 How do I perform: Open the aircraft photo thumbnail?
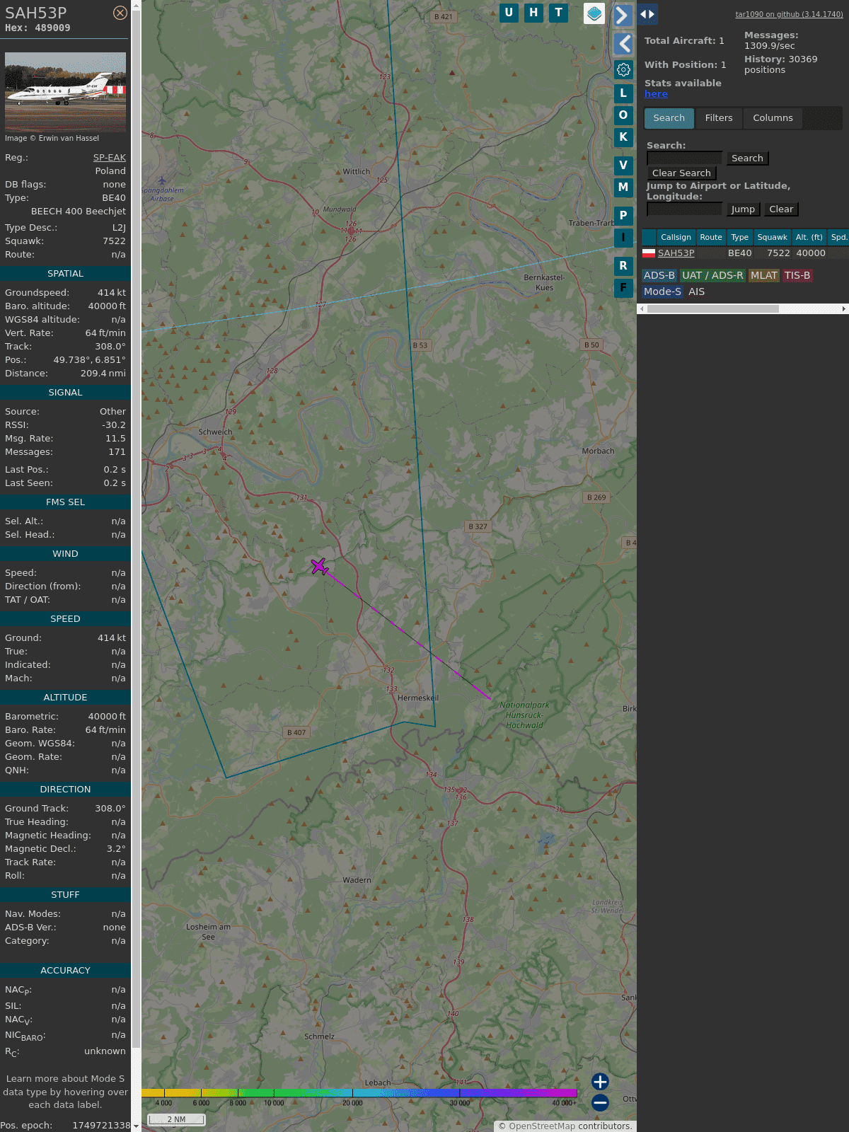coord(65,92)
